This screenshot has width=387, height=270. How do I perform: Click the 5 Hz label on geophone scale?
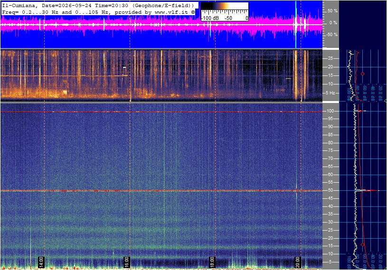[x=330, y=93]
